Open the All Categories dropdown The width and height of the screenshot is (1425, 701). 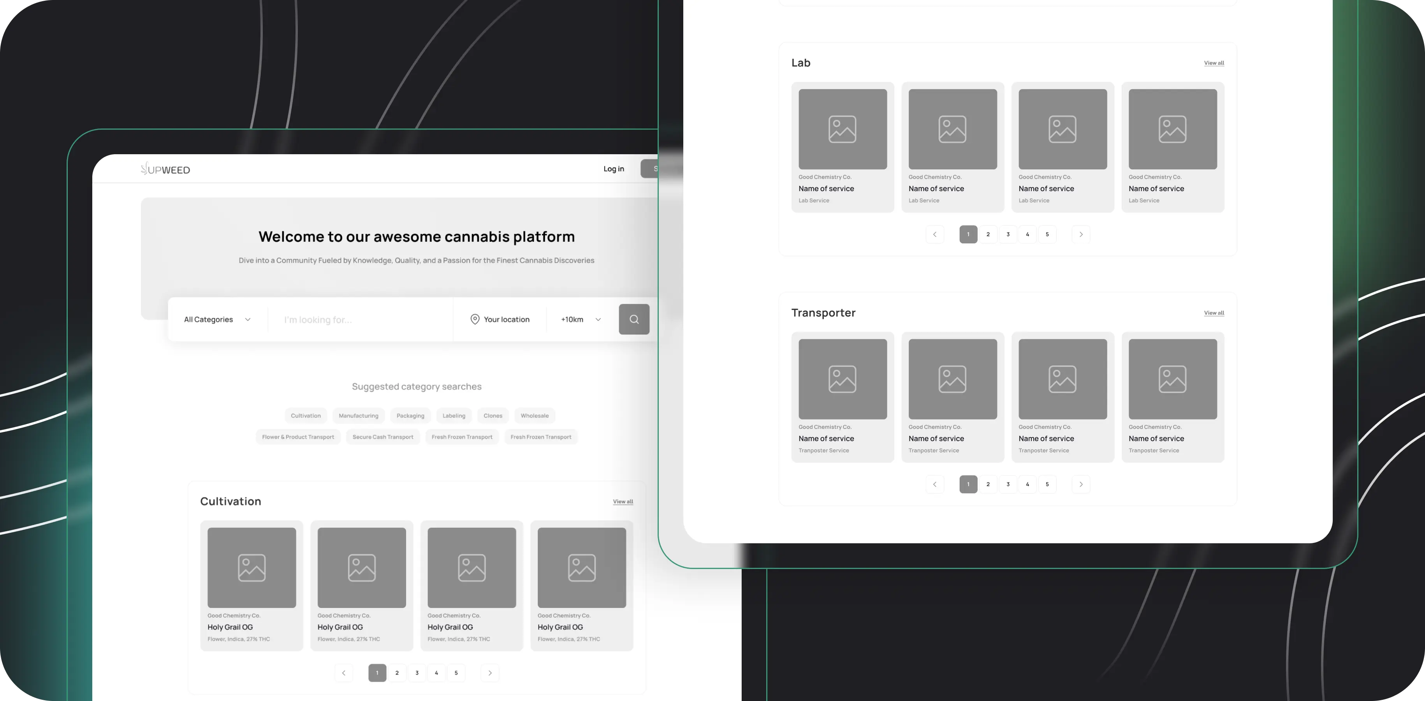click(x=217, y=319)
